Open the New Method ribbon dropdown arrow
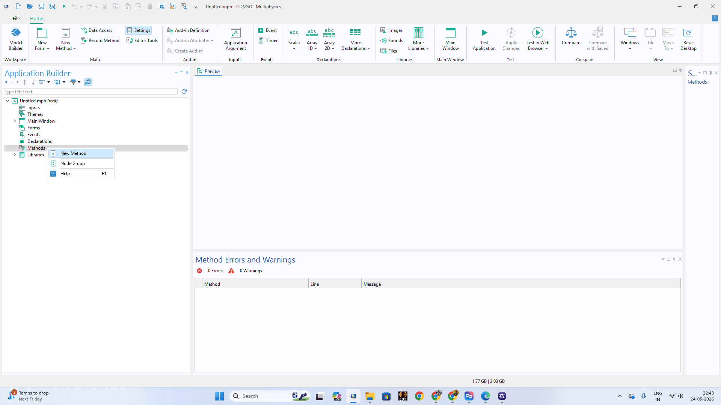Image resolution: width=721 pixels, height=405 pixels. coord(74,48)
